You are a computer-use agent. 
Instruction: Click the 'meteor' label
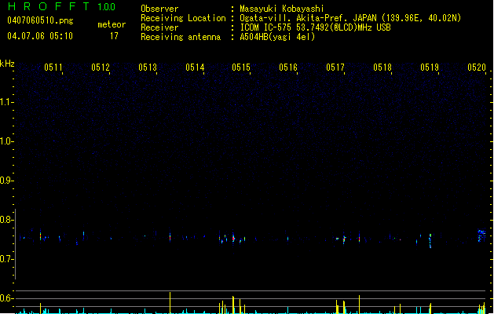click(x=112, y=24)
